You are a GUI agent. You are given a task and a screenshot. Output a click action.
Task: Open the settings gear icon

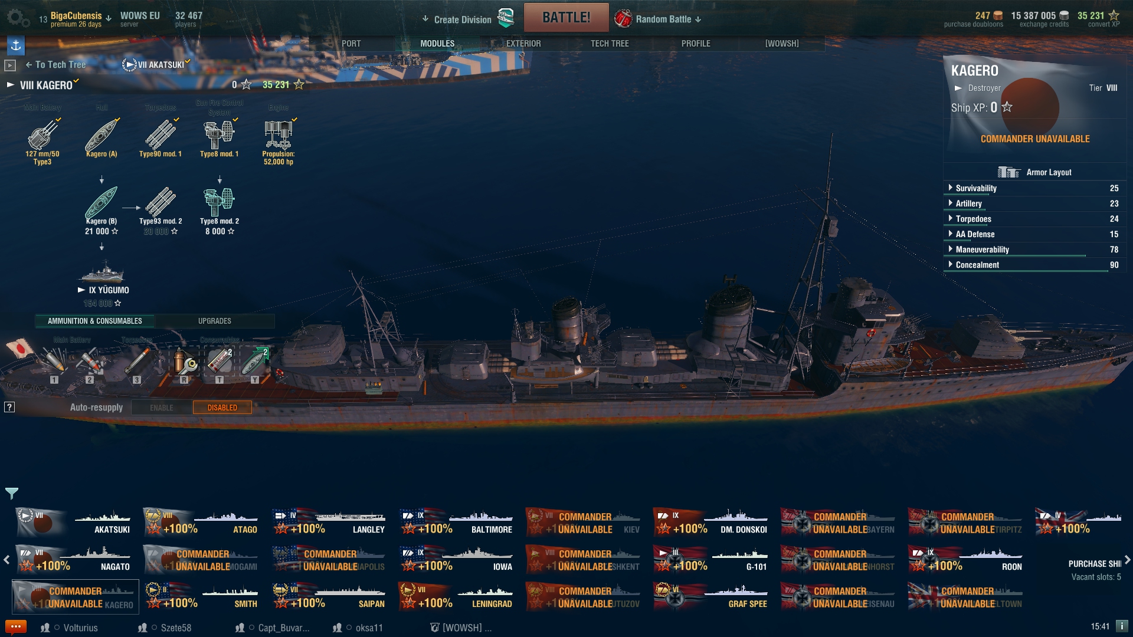[x=18, y=18]
